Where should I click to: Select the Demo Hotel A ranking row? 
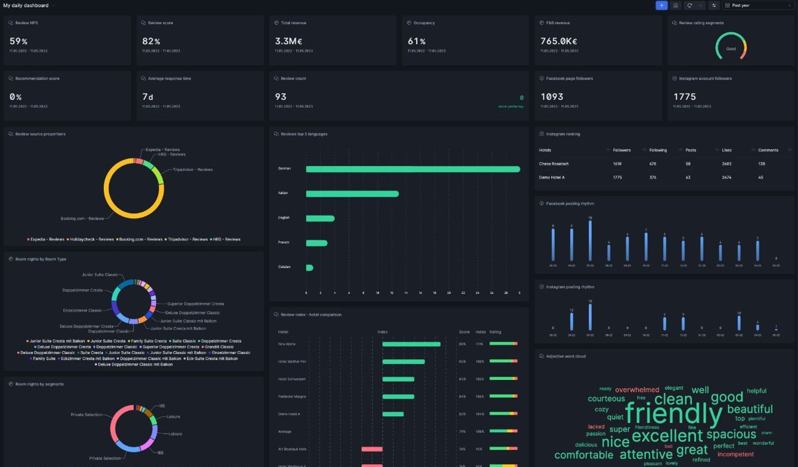(x=664, y=177)
